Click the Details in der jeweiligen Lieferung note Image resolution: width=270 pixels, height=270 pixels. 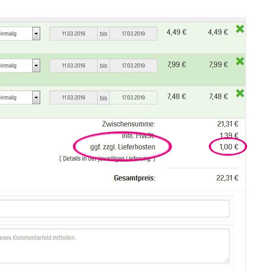[107, 158]
